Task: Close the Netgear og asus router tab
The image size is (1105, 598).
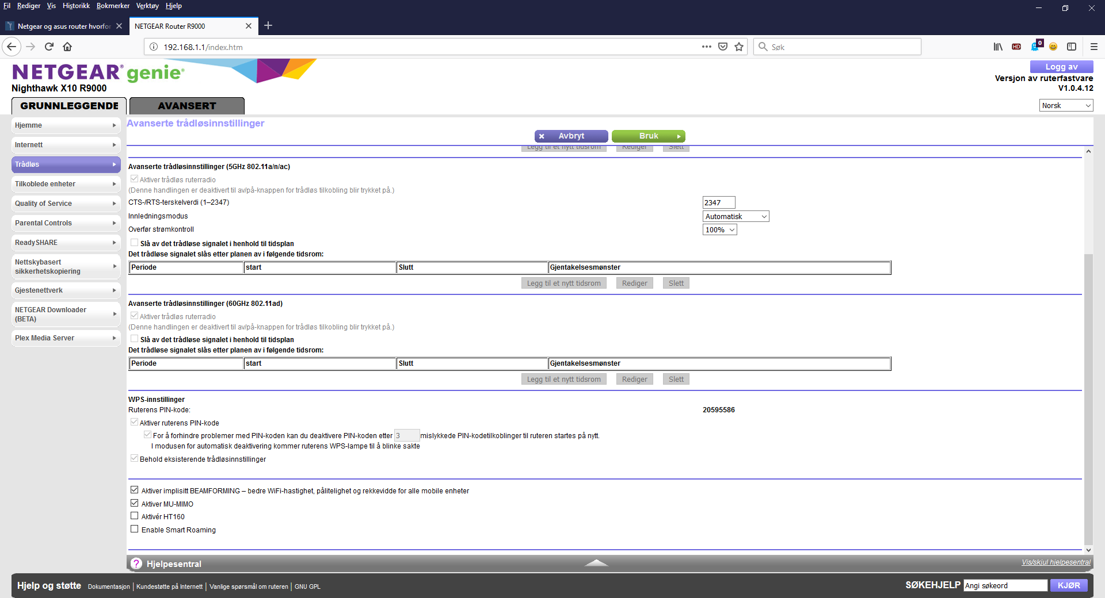Action: tap(119, 26)
